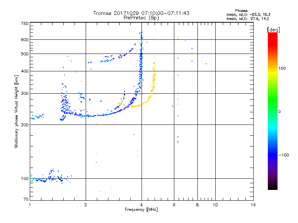Click the x-axis label '4'
The image size is (298, 223).
click(142, 205)
